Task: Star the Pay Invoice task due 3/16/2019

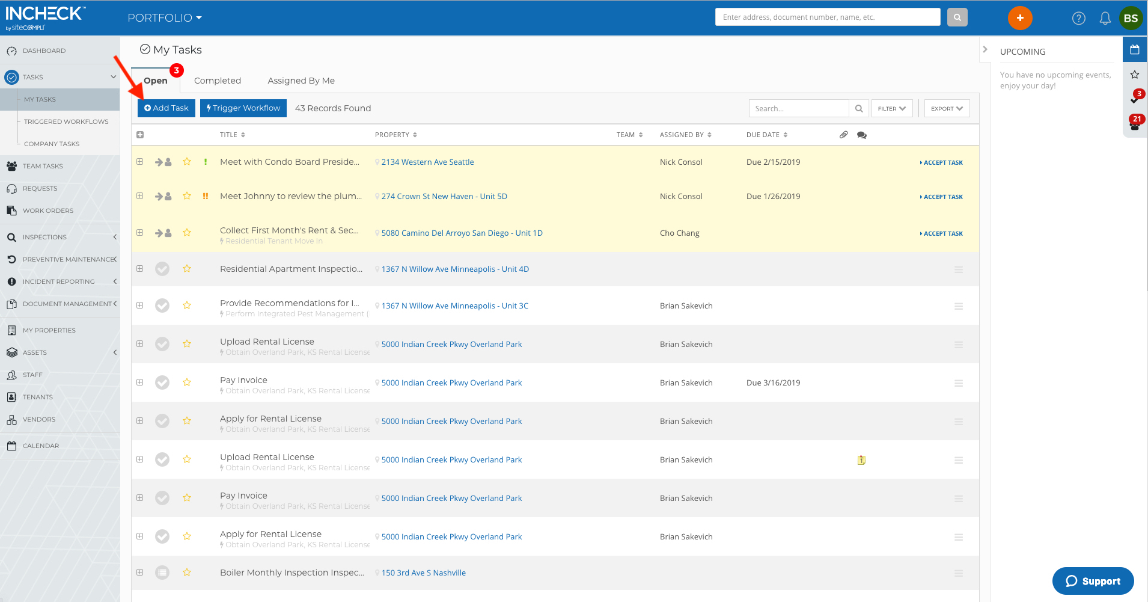Action: pyautogui.click(x=187, y=382)
